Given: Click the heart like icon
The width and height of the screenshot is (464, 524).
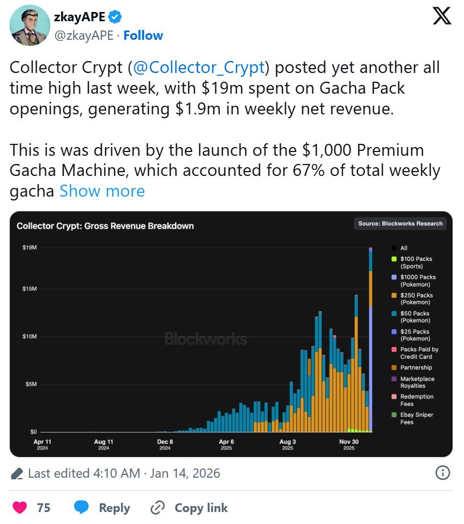Looking at the screenshot, I should pyautogui.click(x=20, y=507).
